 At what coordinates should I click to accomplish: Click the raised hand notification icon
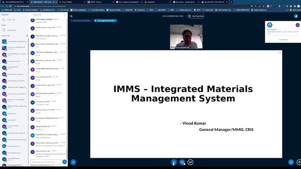coord(269,25)
